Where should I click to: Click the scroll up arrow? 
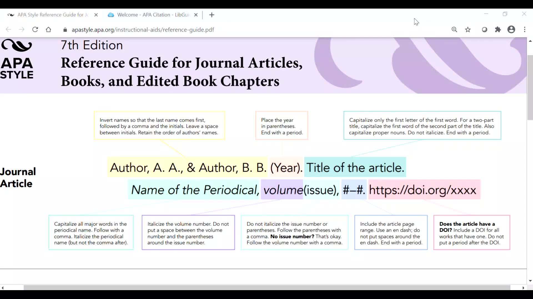click(x=530, y=41)
